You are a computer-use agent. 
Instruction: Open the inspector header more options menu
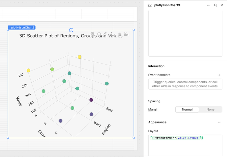[209, 5]
